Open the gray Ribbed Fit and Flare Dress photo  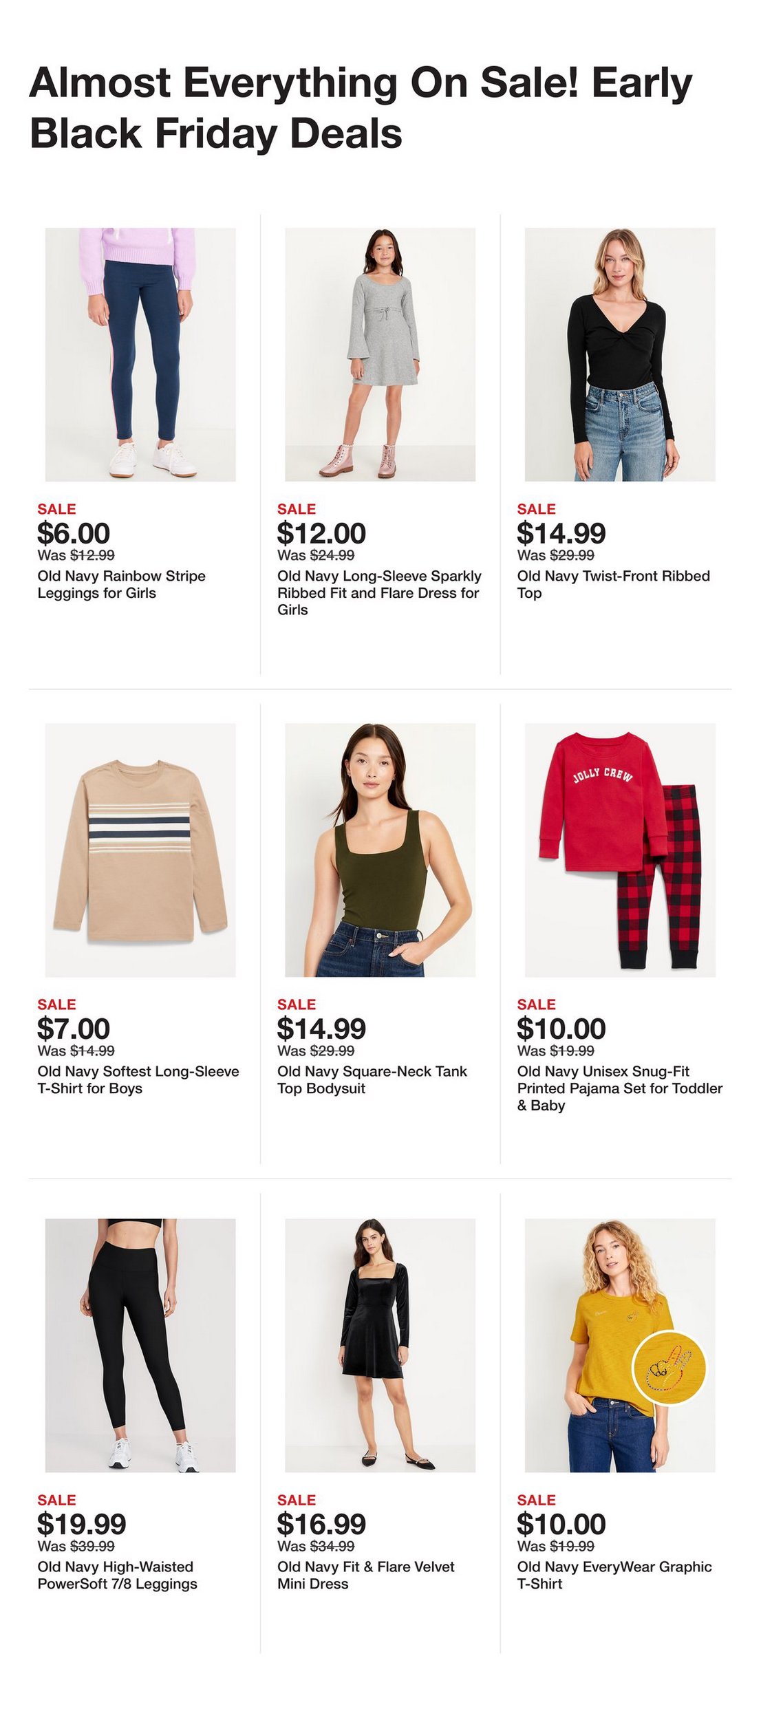click(x=380, y=354)
